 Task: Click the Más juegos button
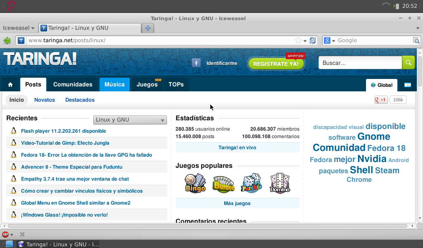(238, 203)
